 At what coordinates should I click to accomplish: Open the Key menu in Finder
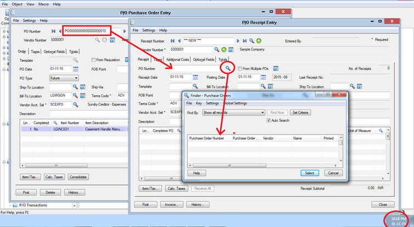[199, 103]
